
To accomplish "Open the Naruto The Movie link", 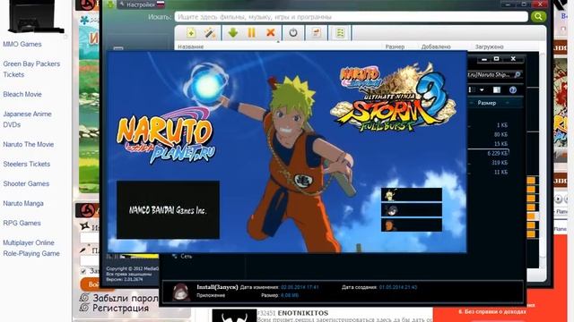I will click(29, 145).
